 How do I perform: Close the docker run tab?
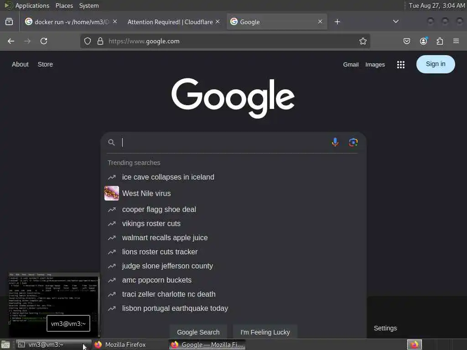(x=115, y=22)
